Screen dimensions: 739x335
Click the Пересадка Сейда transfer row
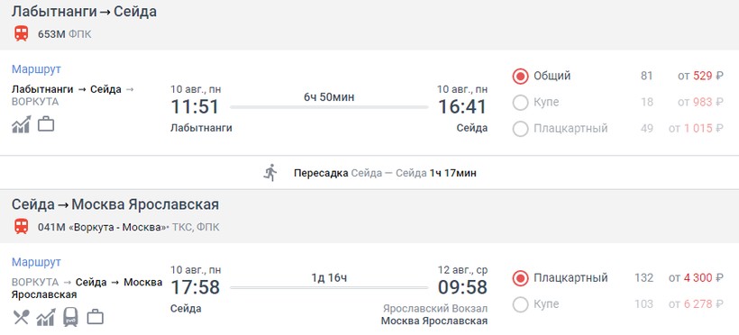pos(369,173)
